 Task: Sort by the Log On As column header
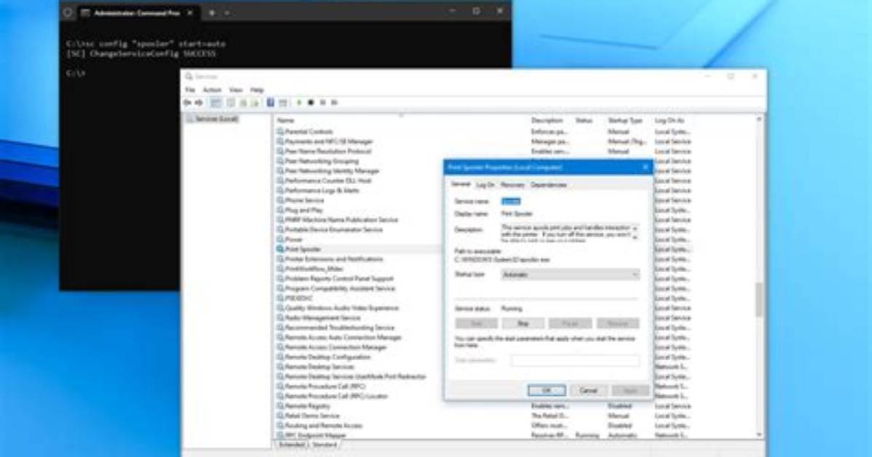[669, 121]
